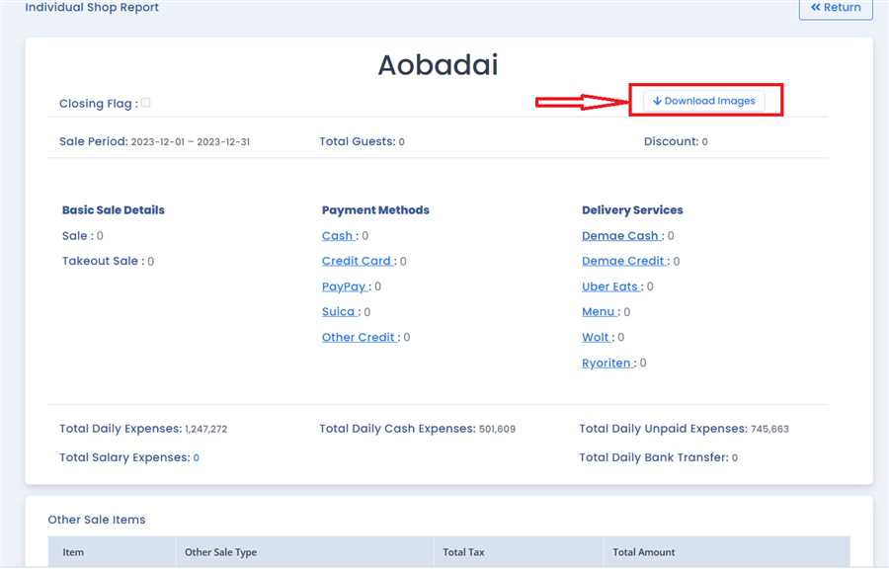Click the Return button

pos(836,8)
